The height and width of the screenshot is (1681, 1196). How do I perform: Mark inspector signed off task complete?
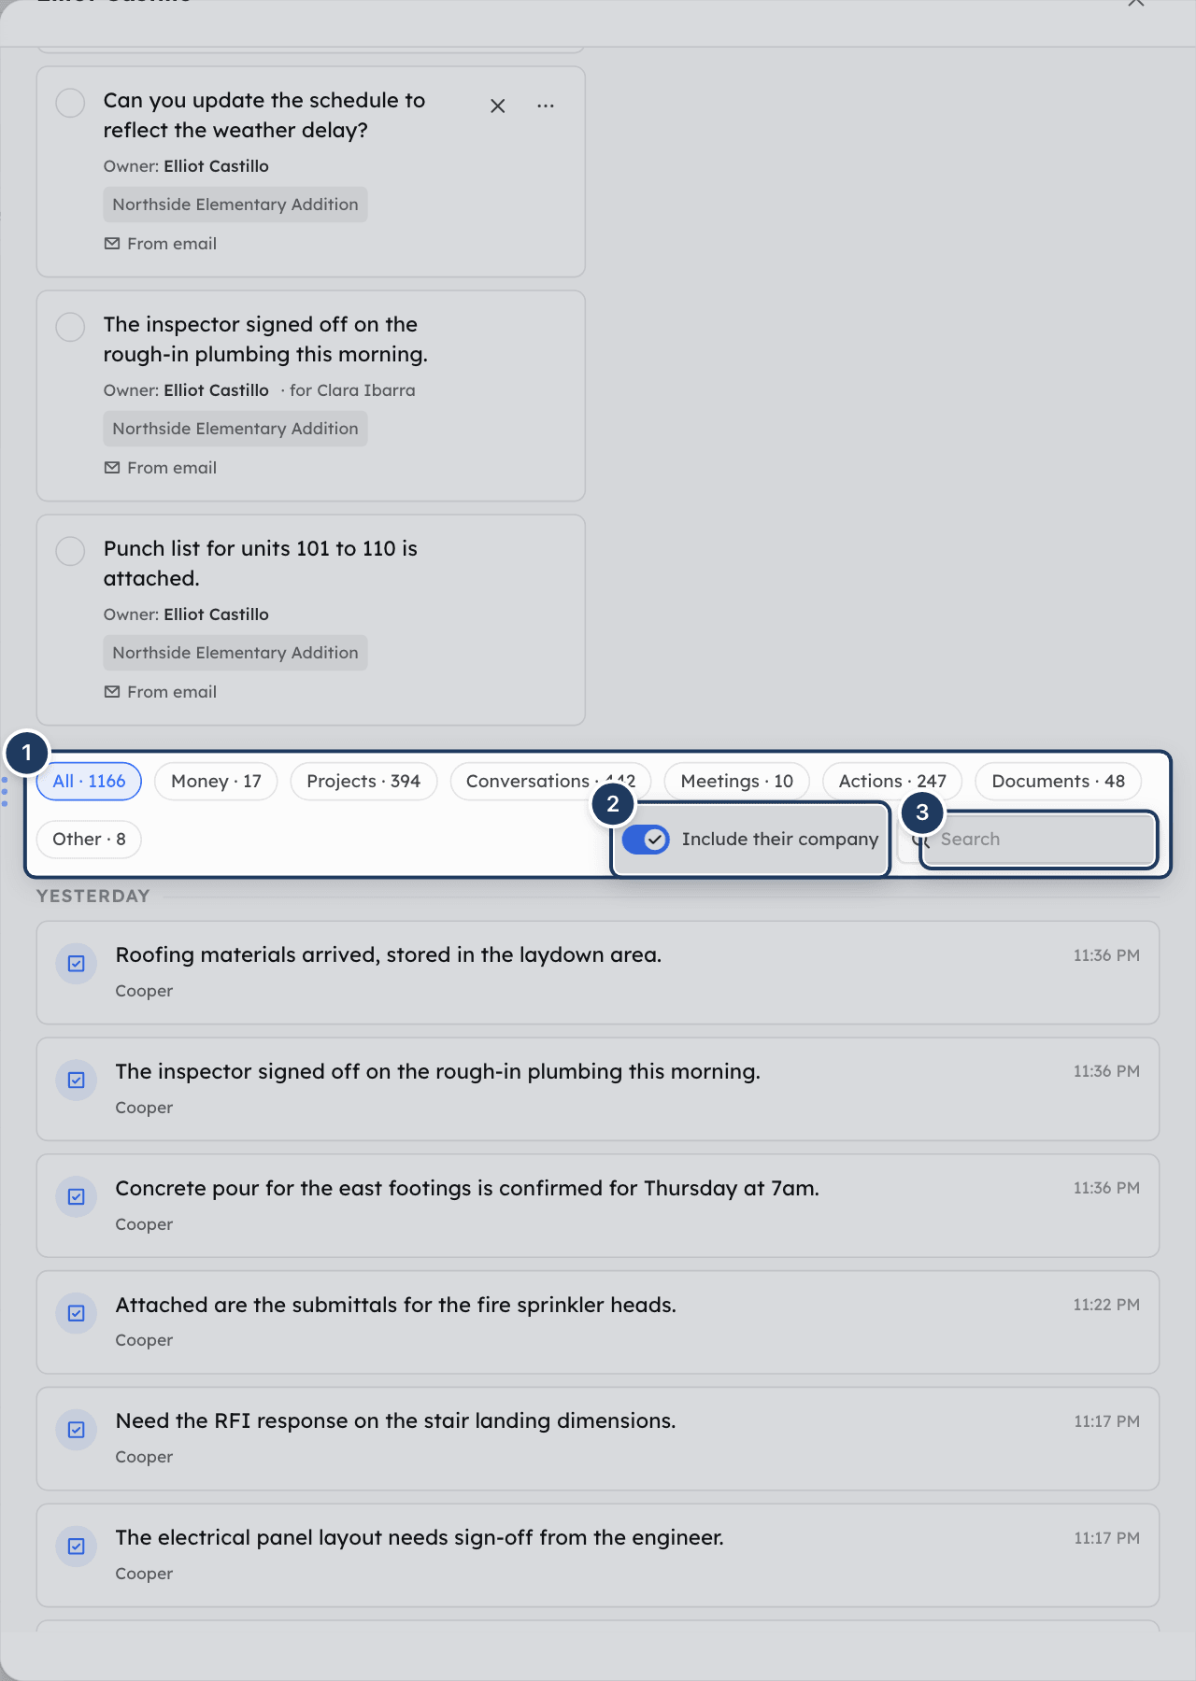[70, 327]
